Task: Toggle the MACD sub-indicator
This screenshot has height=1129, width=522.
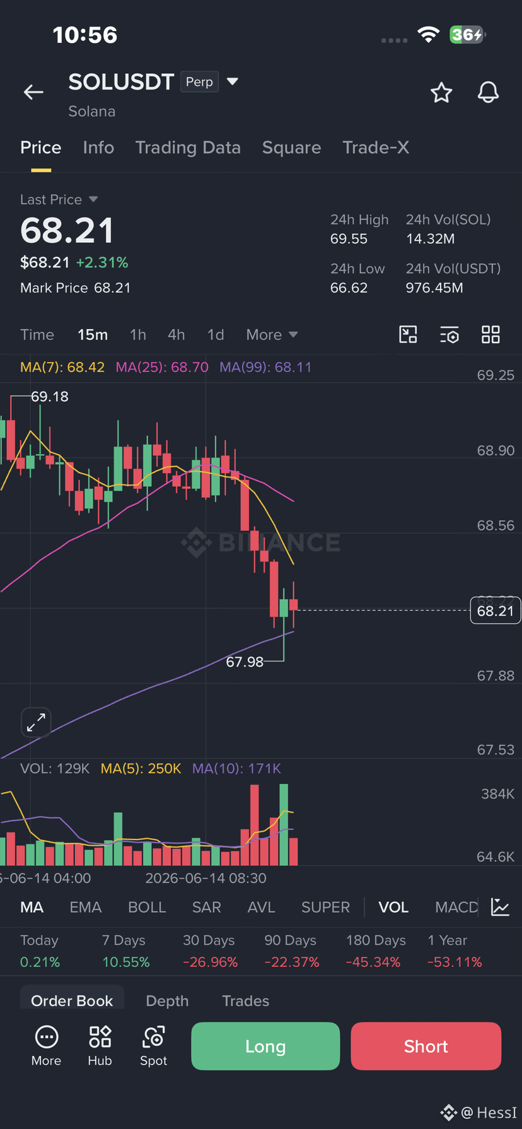Action: tap(456, 907)
